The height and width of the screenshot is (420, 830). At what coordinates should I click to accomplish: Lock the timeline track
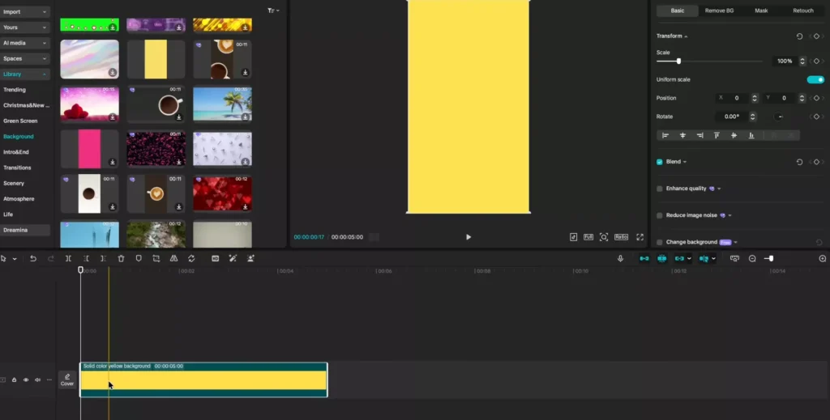(15, 380)
